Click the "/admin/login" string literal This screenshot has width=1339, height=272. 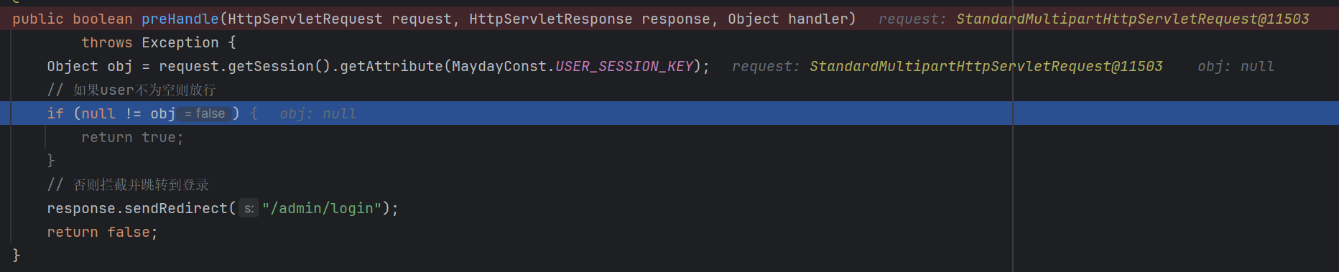coord(322,209)
